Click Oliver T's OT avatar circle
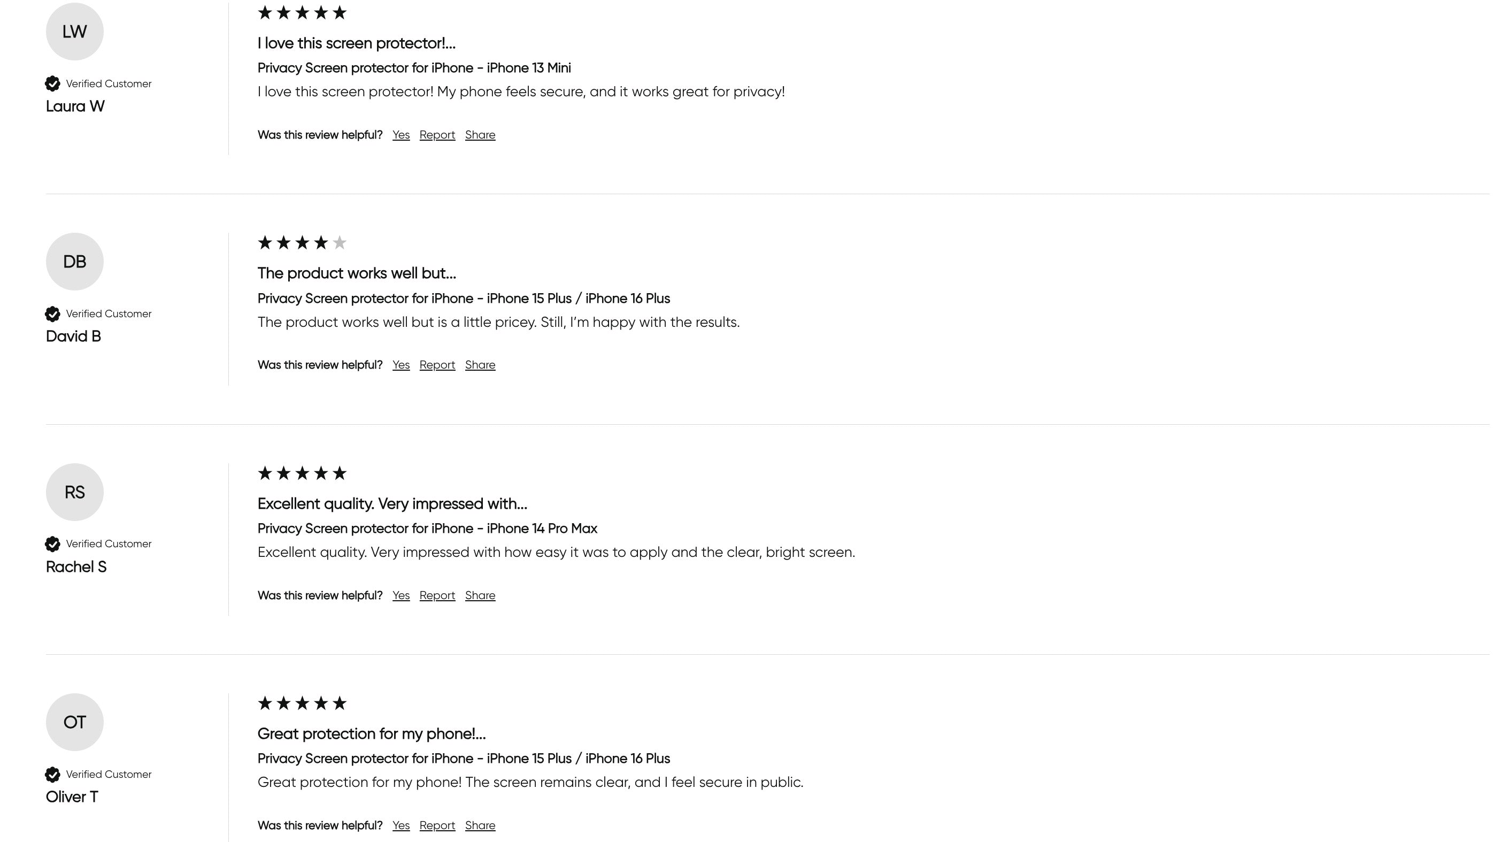Screen dimensions: 1494x842 pyautogui.click(x=75, y=722)
